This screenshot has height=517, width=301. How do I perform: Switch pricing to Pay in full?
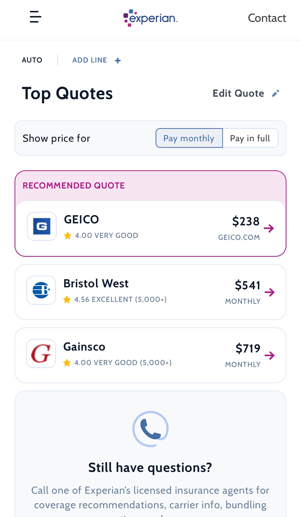point(250,138)
